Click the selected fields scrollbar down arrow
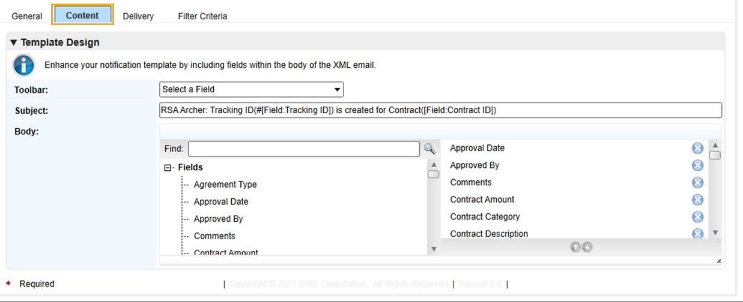Viewport: 743px width, 302px height. 715,232
